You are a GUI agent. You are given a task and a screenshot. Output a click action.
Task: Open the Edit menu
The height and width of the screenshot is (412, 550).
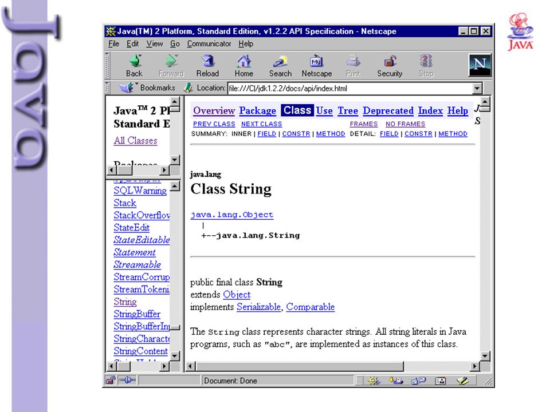coord(132,44)
